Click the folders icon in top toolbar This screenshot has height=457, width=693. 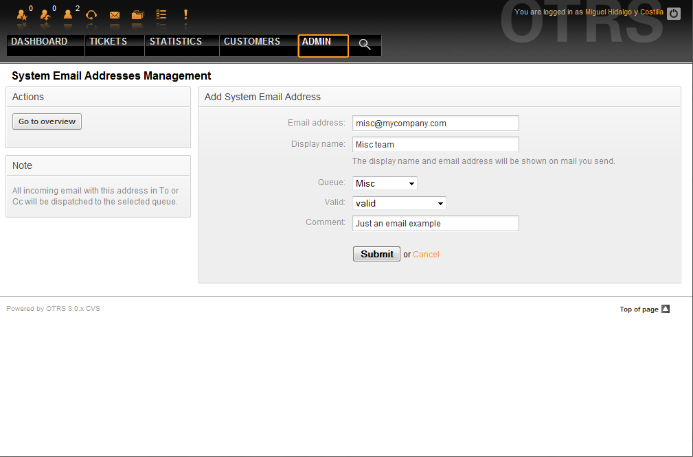tap(138, 15)
